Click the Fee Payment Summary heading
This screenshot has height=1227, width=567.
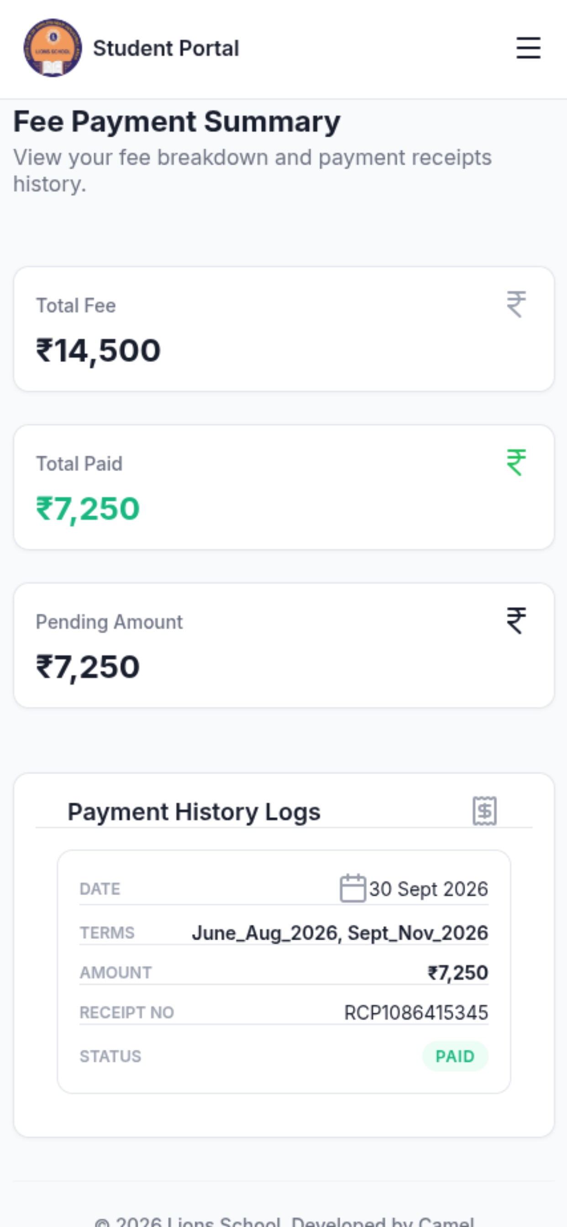177,121
